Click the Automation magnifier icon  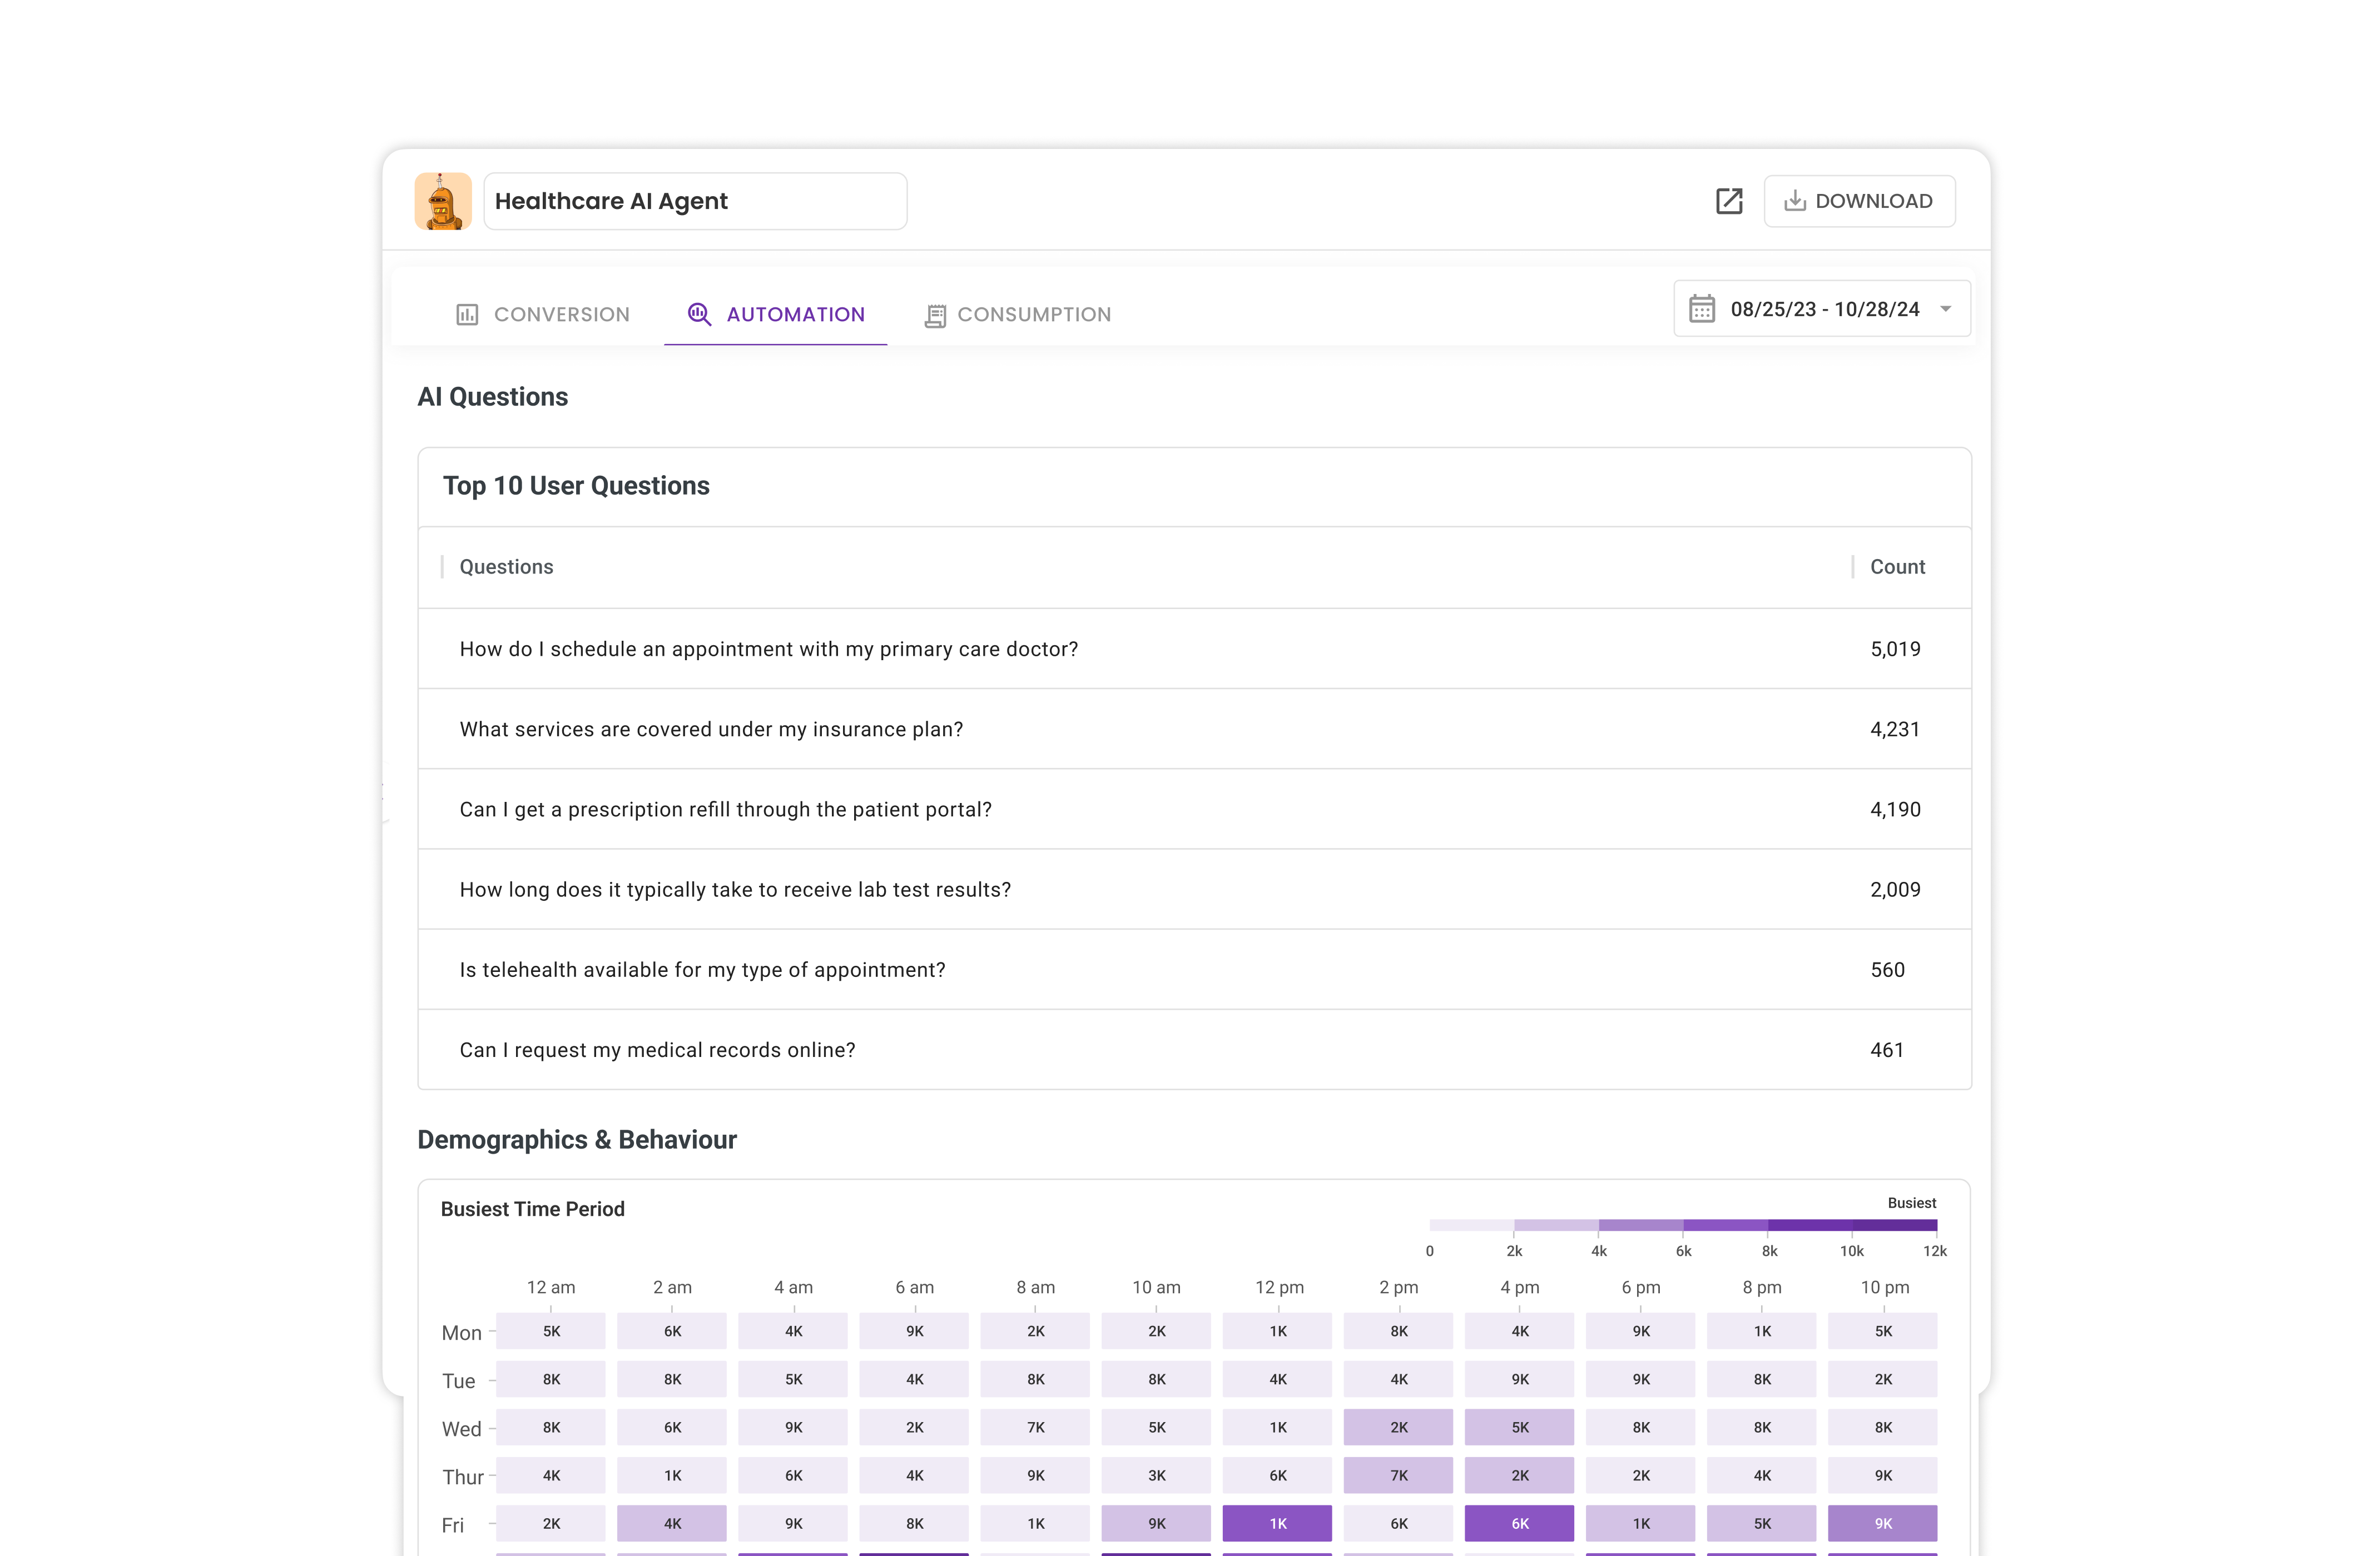point(699,315)
